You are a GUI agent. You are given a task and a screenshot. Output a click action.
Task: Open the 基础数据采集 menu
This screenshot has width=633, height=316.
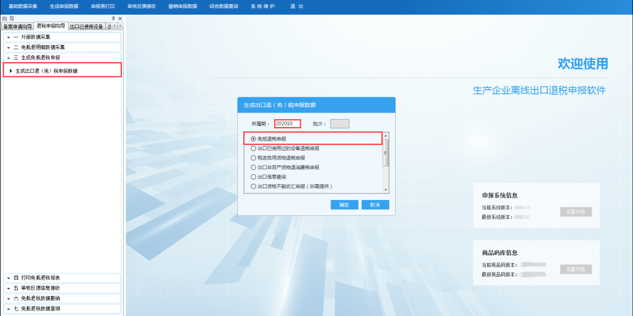(23, 6)
